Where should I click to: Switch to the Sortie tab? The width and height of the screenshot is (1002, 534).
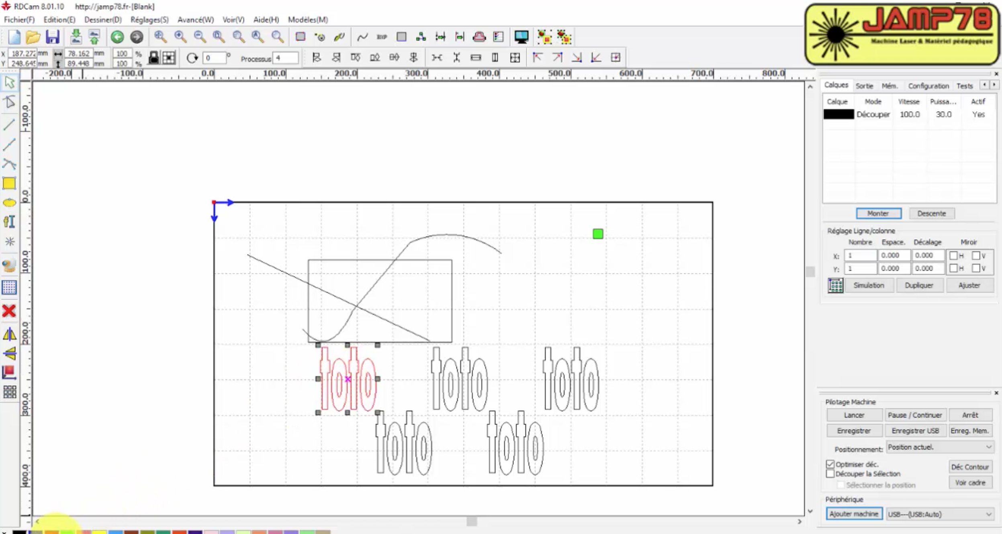click(864, 86)
